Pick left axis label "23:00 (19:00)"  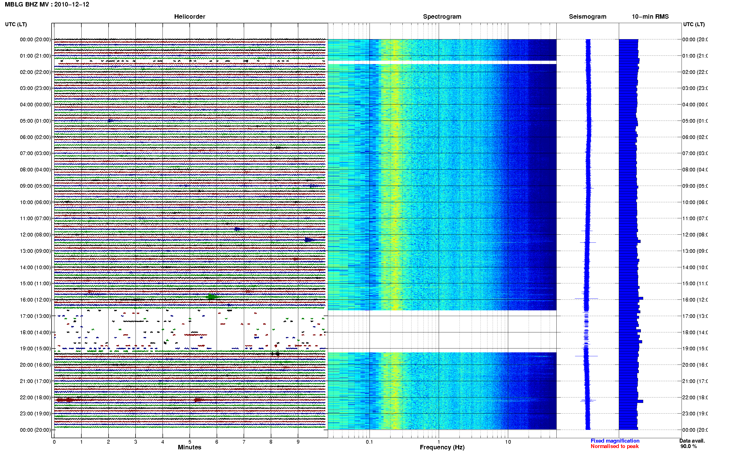tap(35, 414)
